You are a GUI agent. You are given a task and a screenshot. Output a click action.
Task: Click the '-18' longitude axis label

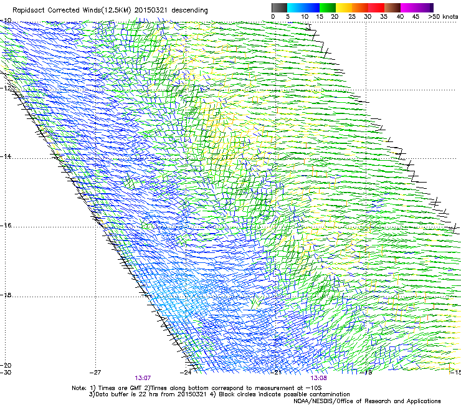[366, 373]
